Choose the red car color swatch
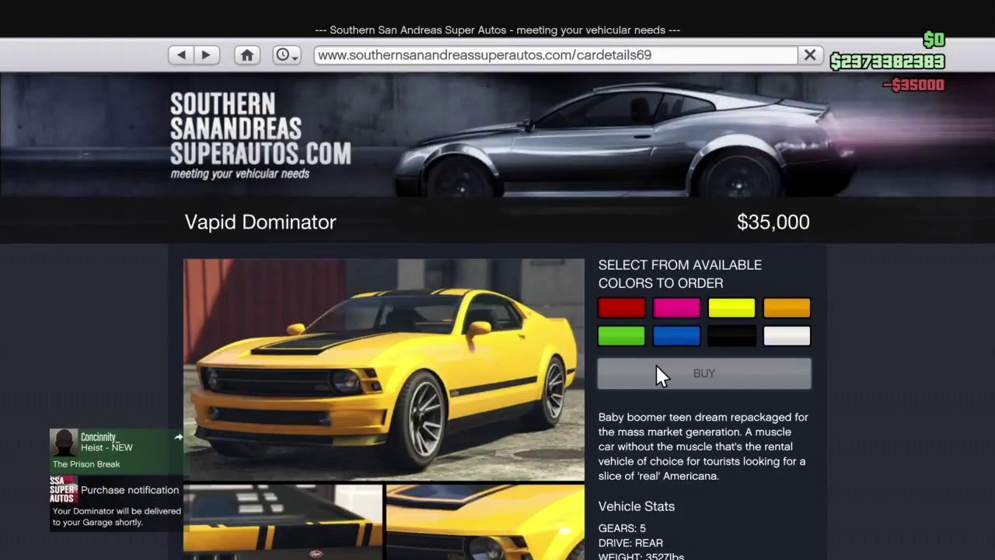 point(621,308)
